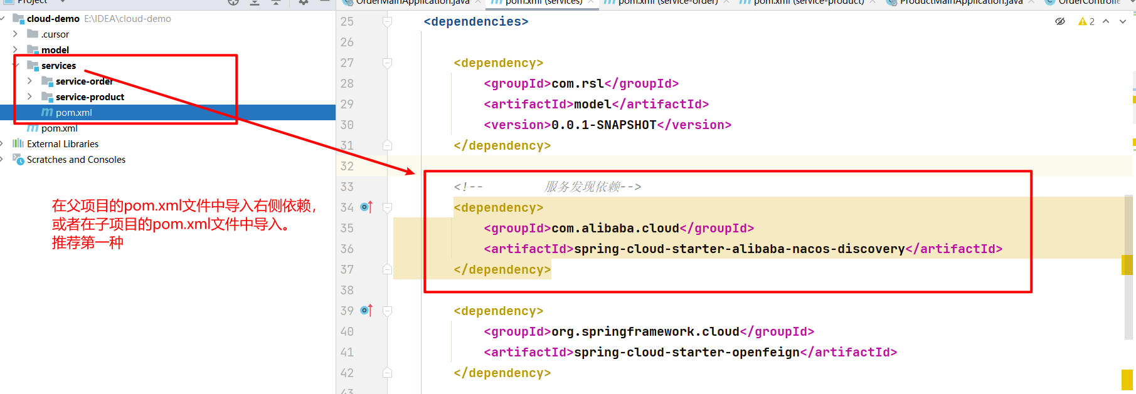Expand the model module
The height and width of the screenshot is (394, 1136).
[x=15, y=49]
